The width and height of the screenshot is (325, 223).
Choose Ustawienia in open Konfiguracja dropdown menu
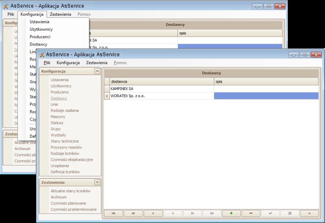(39, 22)
